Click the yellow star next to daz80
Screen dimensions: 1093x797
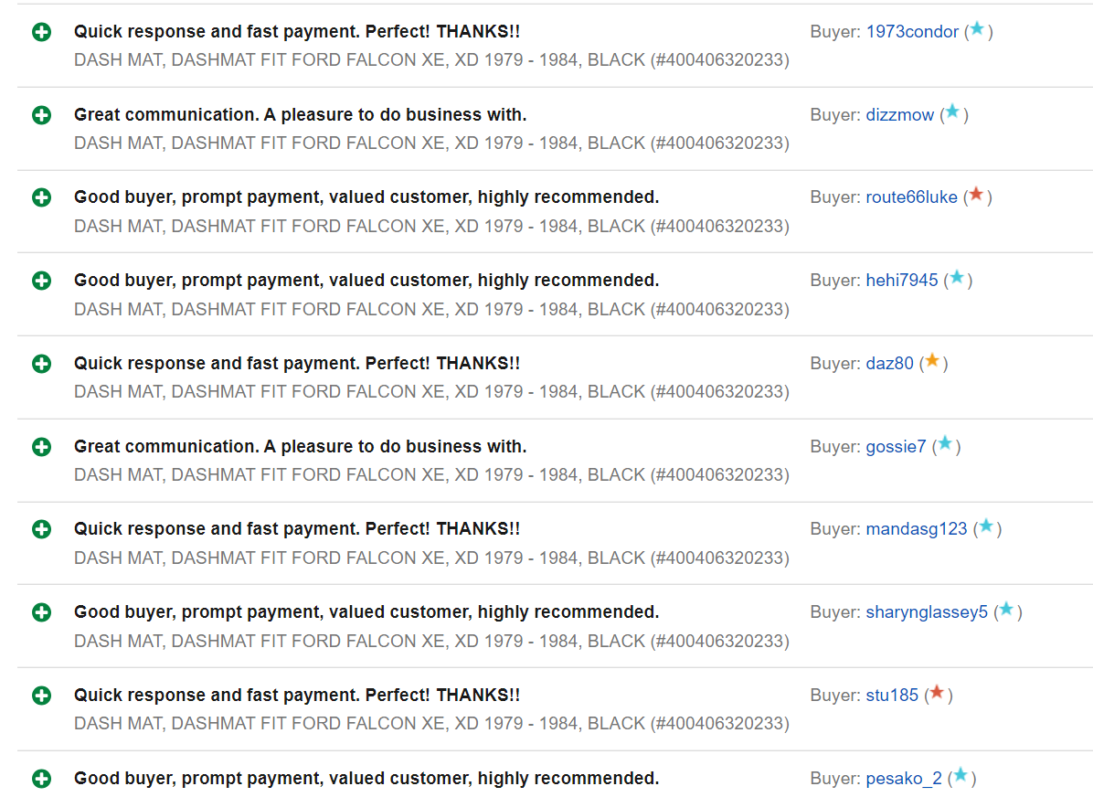[933, 360]
